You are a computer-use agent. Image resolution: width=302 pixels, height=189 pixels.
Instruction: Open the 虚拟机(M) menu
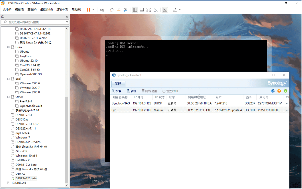pyautogui.click(x=46, y=10)
